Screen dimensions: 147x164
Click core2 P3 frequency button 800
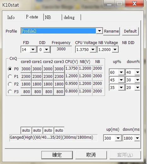click(48, 92)
